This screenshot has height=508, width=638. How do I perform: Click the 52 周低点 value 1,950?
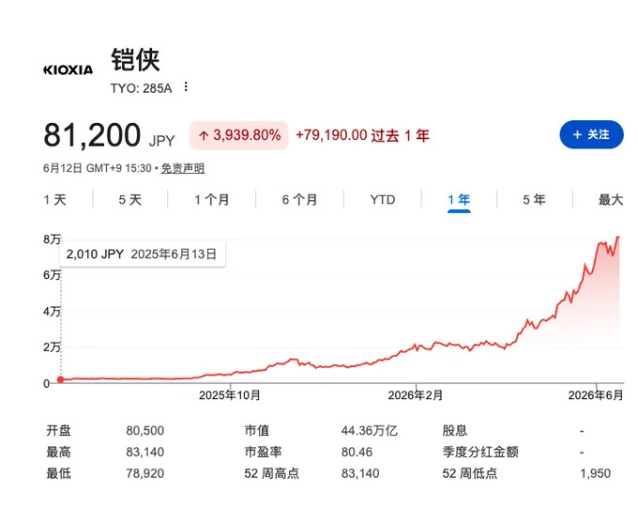[595, 473]
